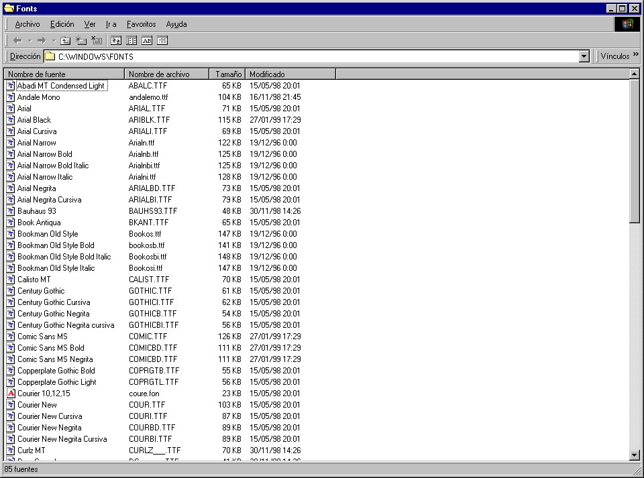The width and height of the screenshot is (644, 478).
Task: Click the font icon beside Arial Black
Action: 11,120
